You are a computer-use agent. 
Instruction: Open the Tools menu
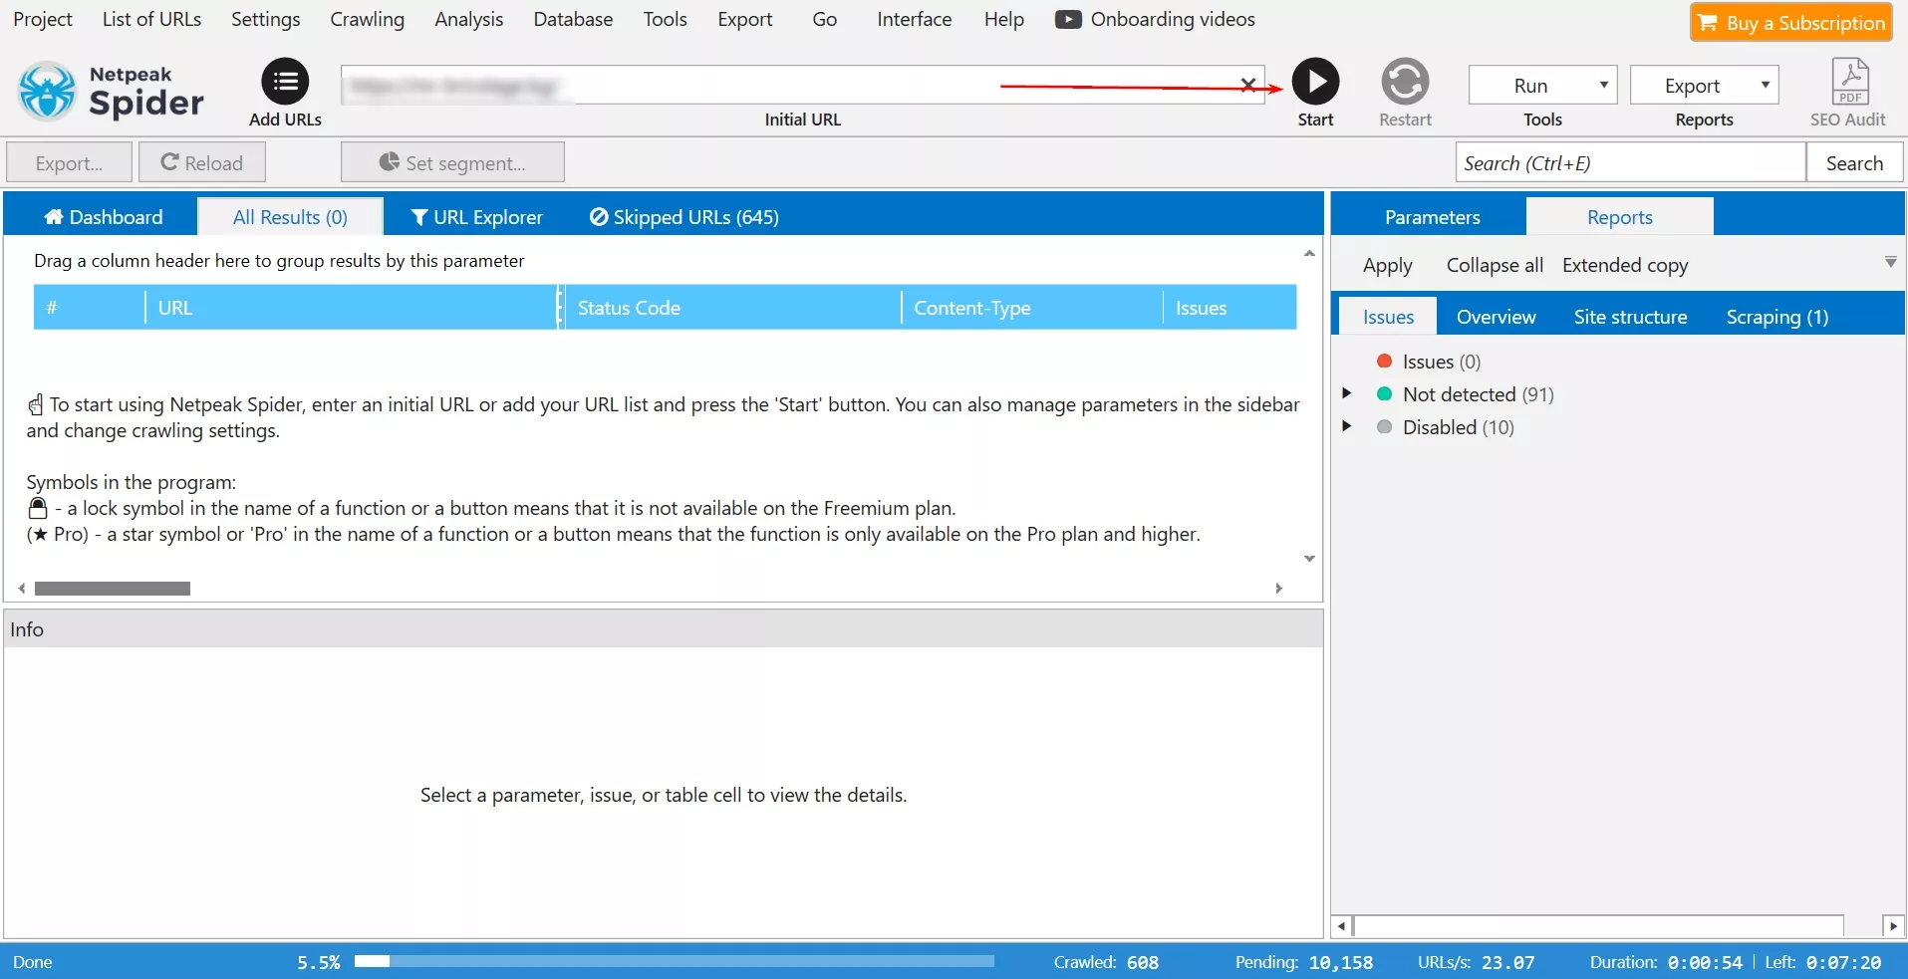click(x=665, y=19)
